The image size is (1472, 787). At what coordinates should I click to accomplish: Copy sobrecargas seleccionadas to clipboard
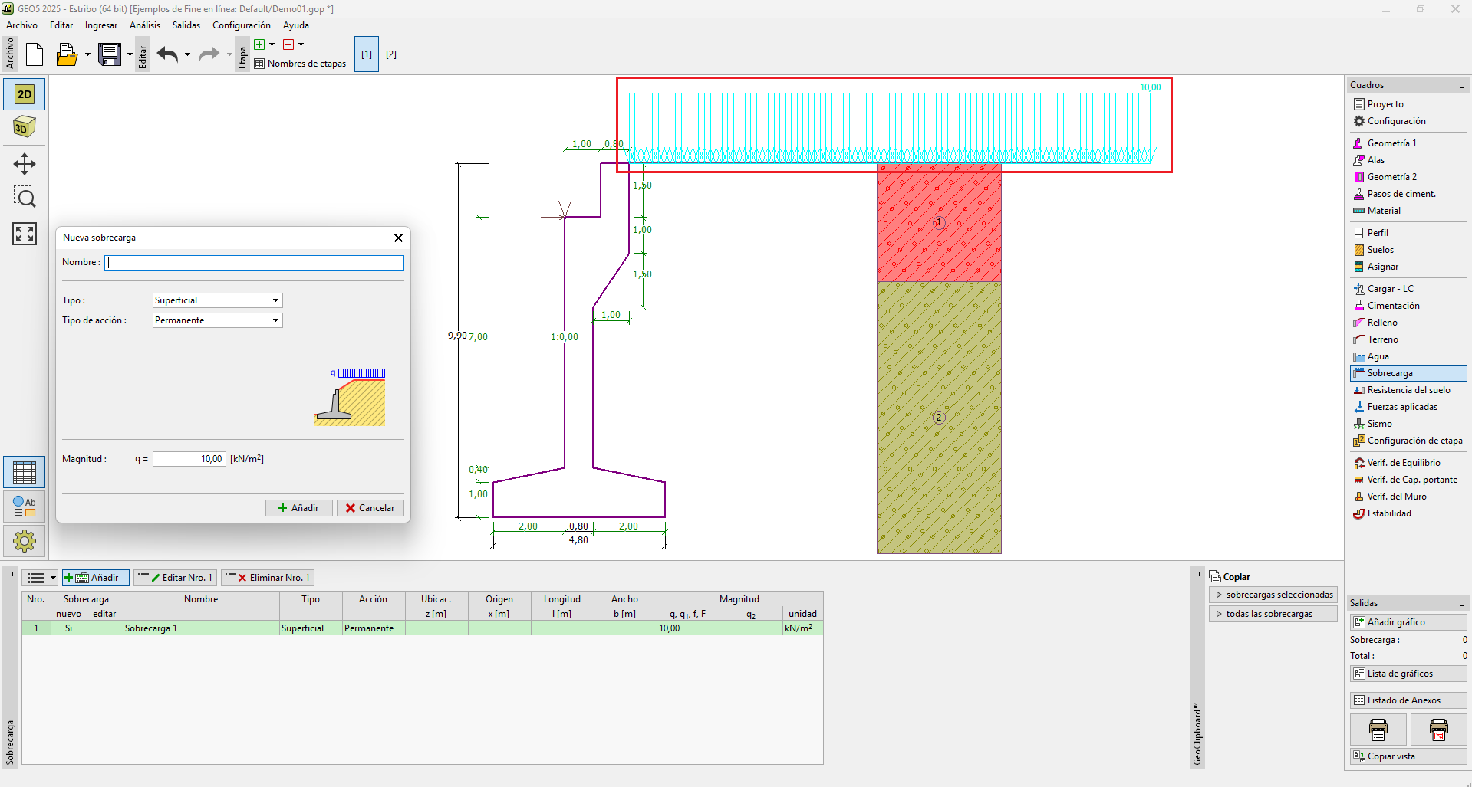pyautogui.click(x=1273, y=595)
